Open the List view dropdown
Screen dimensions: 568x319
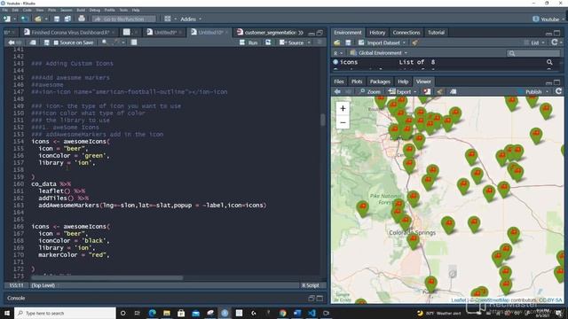pos(534,43)
